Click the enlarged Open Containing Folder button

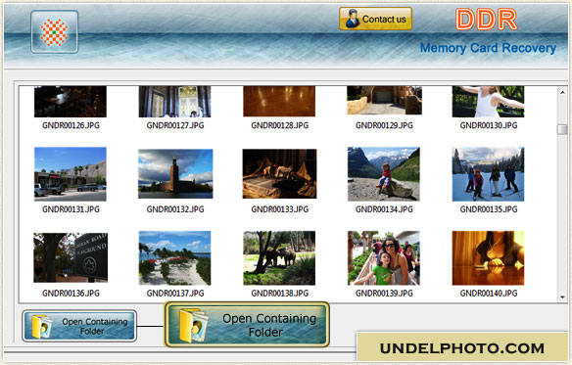(247, 325)
